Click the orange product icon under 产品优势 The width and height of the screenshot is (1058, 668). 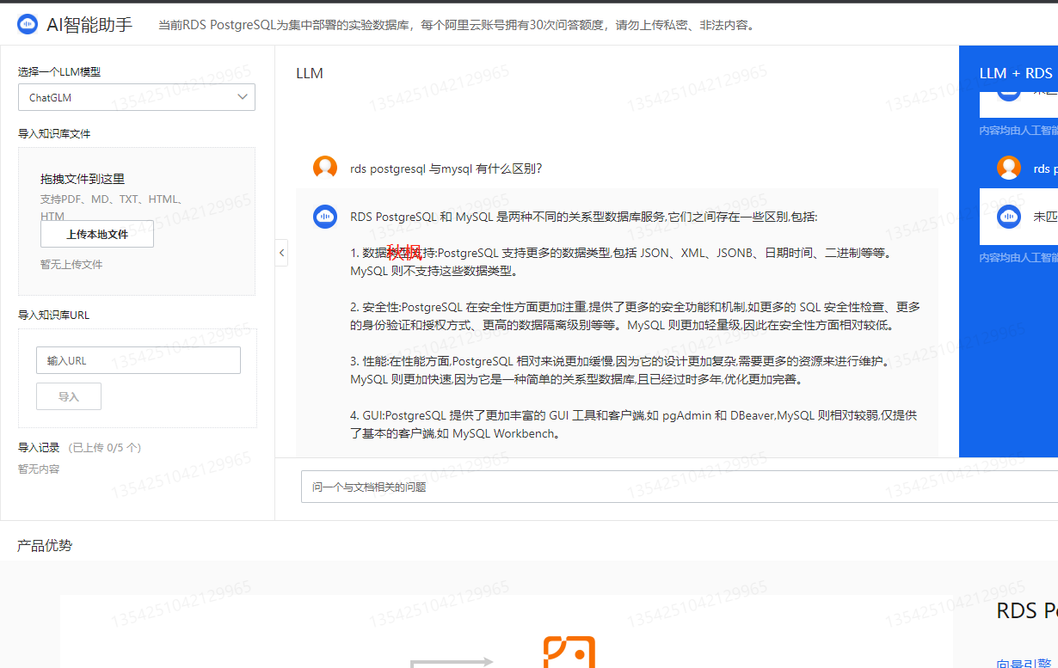(x=569, y=653)
